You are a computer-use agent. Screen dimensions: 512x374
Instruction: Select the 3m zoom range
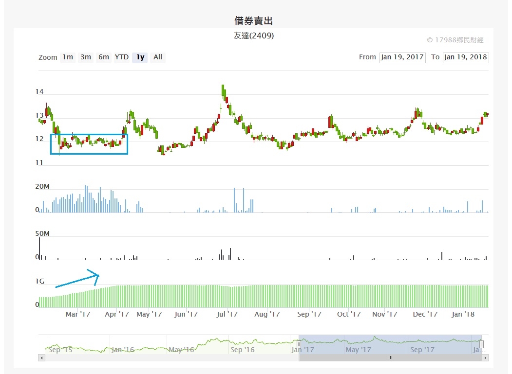click(86, 57)
